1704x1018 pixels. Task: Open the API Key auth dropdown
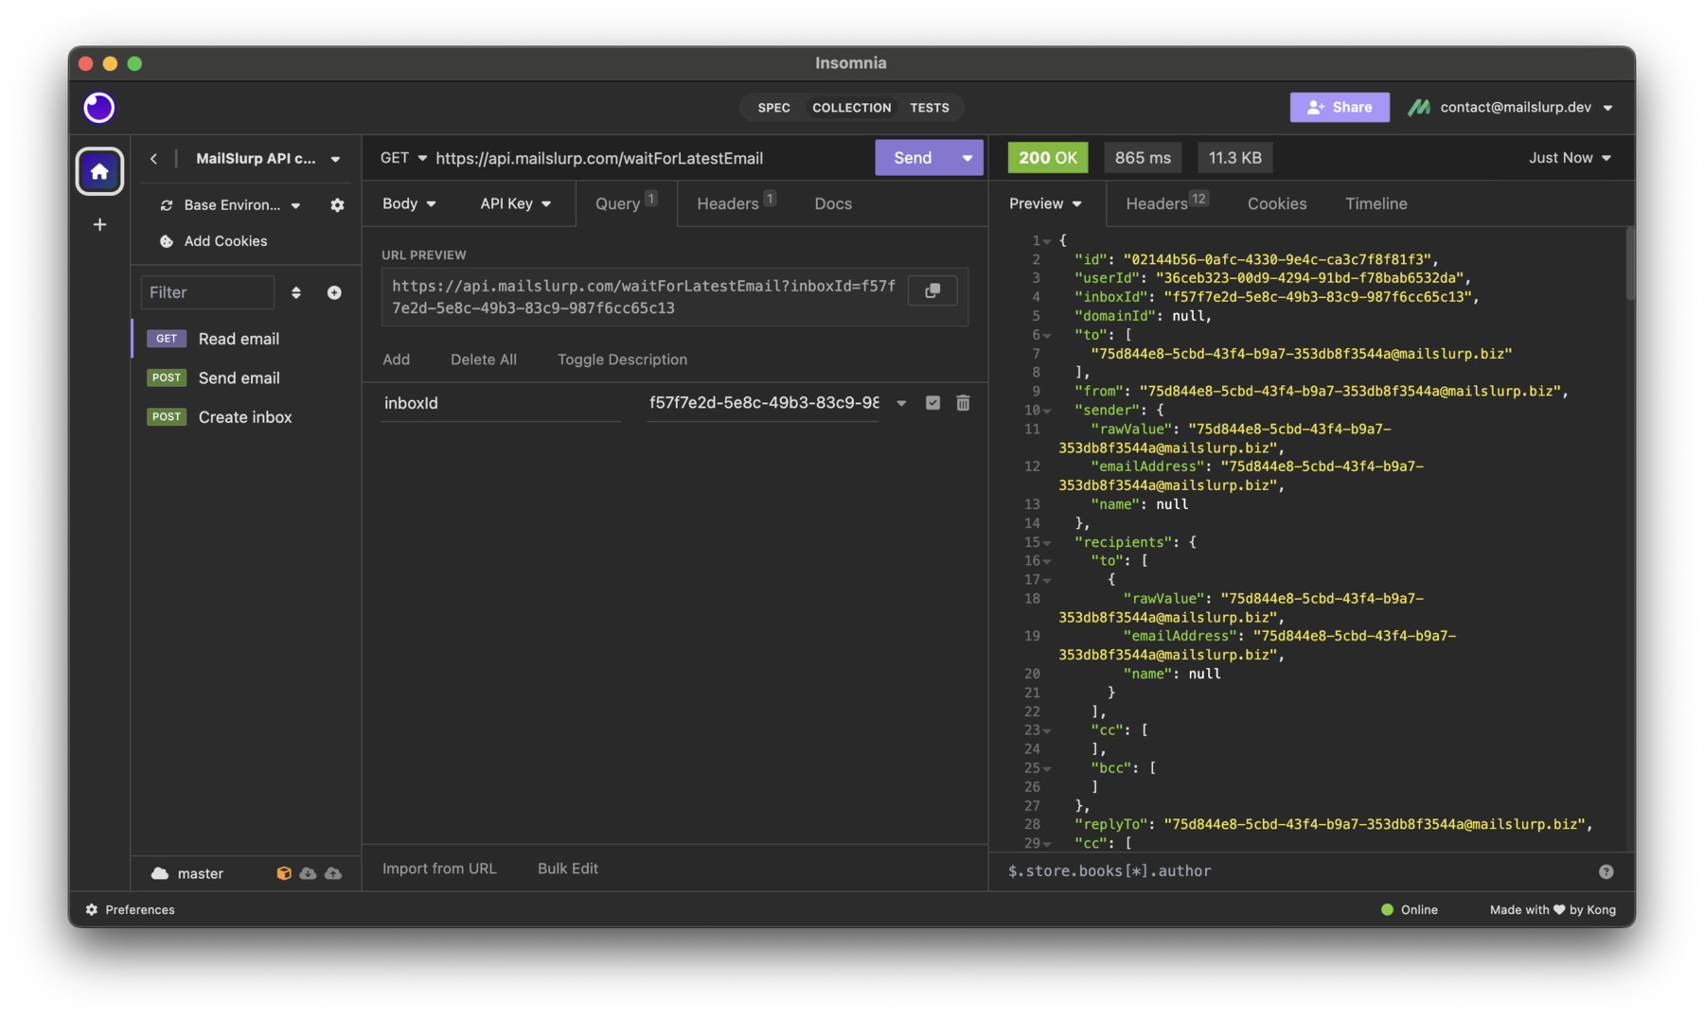[x=515, y=203]
